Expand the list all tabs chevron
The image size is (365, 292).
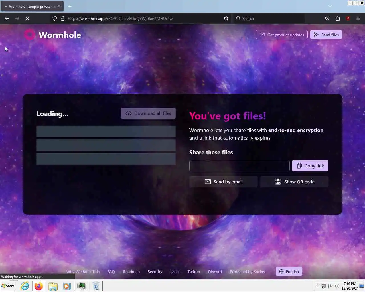330,6
